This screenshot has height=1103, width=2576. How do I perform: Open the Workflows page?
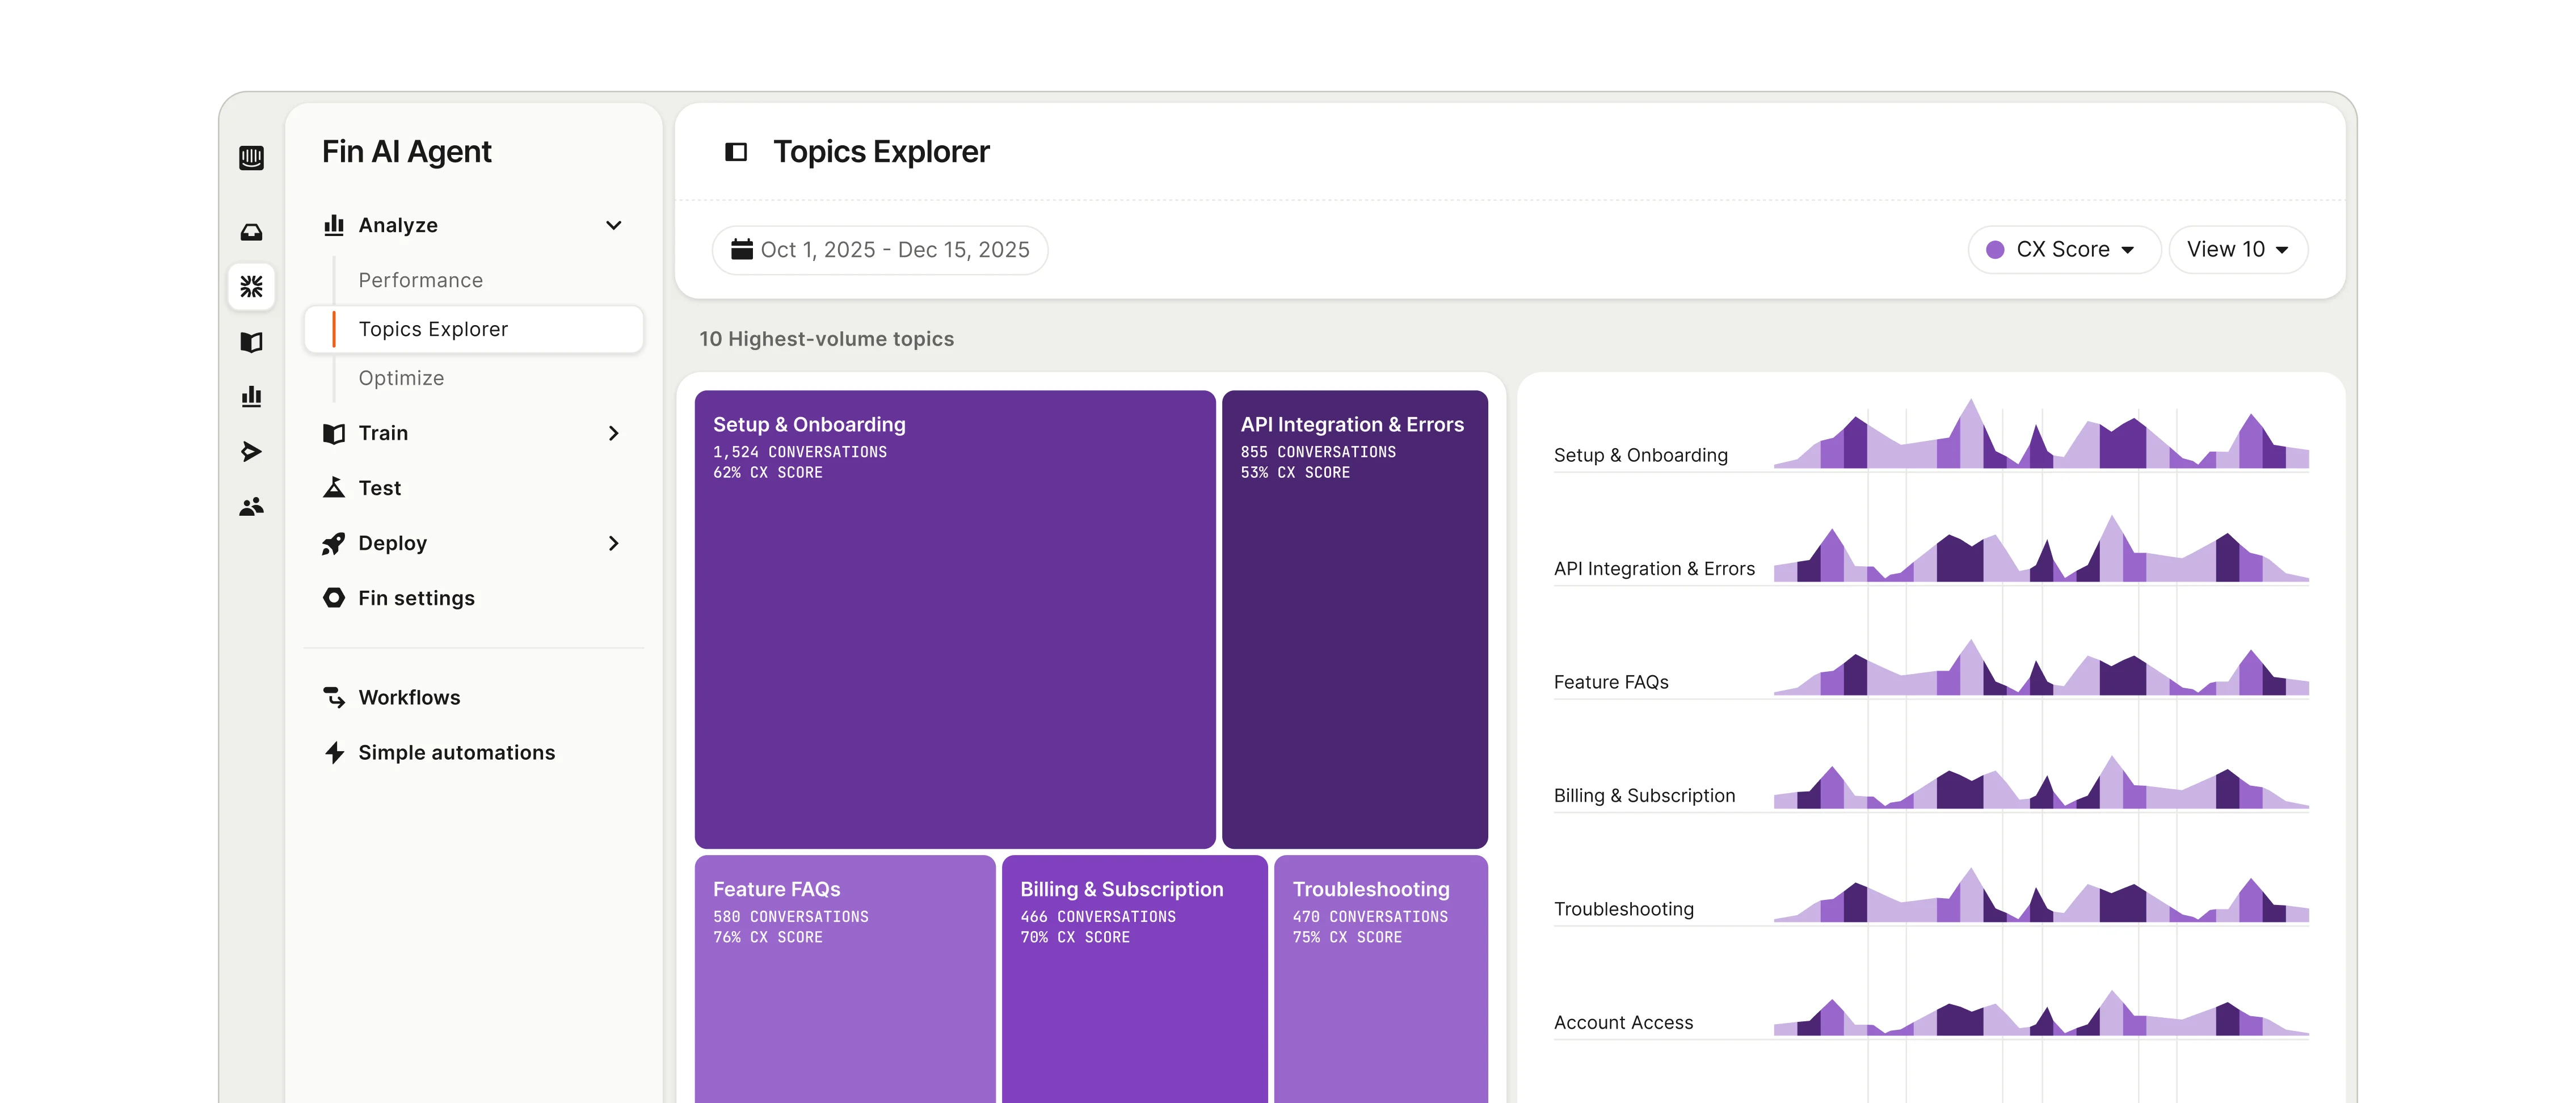tap(408, 697)
